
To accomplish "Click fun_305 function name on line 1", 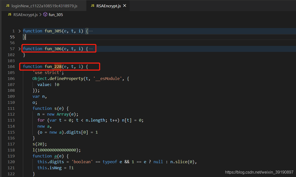I will click(53, 31).
